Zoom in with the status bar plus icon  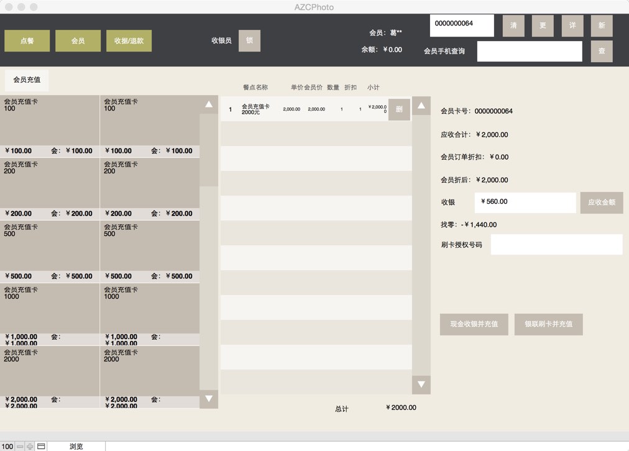click(30, 447)
